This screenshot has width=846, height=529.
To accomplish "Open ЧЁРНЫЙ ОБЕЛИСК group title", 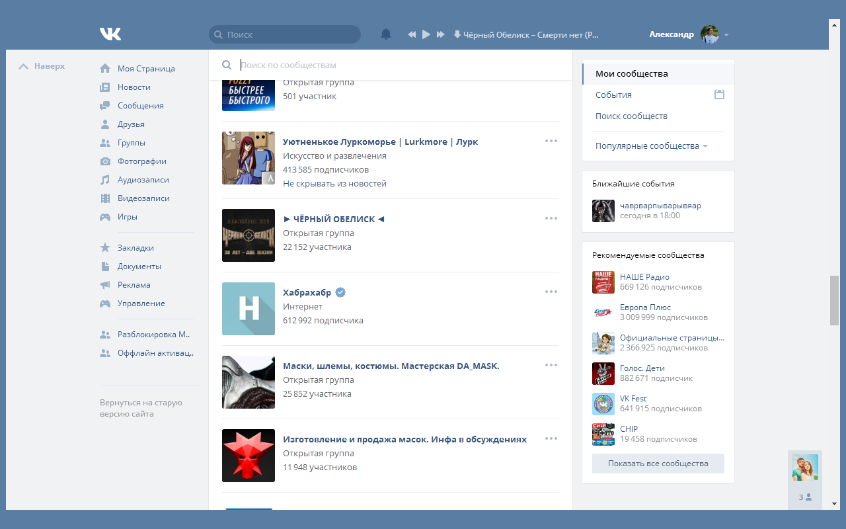I will coord(334,219).
